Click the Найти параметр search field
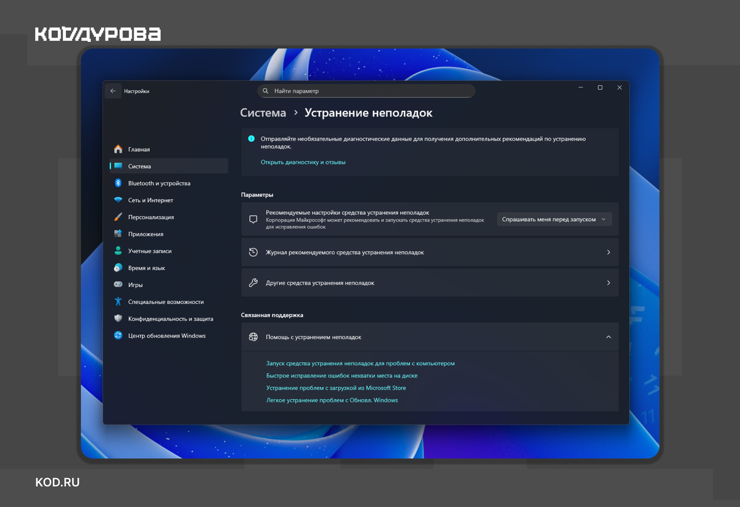Image resolution: width=740 pixels, height=507 pixels. click(366, 91)
